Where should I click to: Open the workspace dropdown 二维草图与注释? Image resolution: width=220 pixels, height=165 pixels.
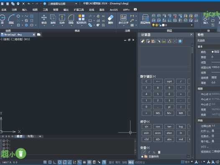[62, 4]
